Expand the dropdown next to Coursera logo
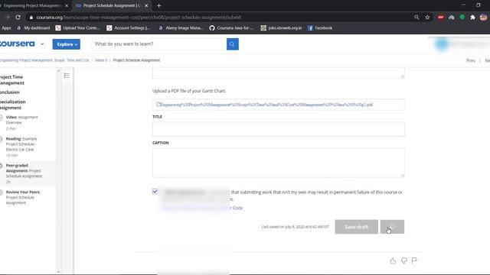Screen dimensions: 490x275 pos(42,44)
